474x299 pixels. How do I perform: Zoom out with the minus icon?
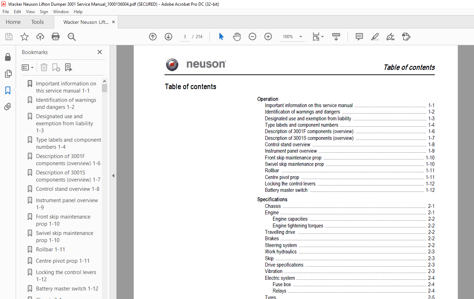coord(252,37)
